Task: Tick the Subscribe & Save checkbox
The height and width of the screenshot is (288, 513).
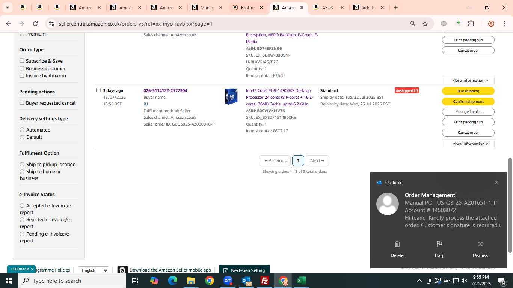Action: pos(22,61)
